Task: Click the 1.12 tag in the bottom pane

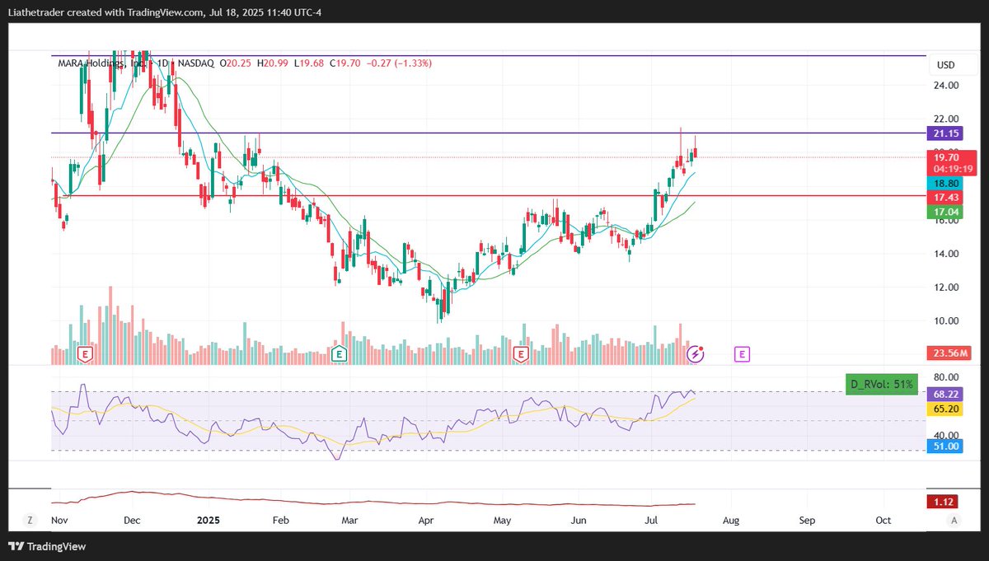Action: click(944, 502)
